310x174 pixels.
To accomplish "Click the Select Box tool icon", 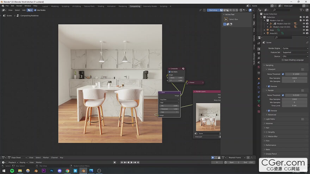I will tap(226, 19).
